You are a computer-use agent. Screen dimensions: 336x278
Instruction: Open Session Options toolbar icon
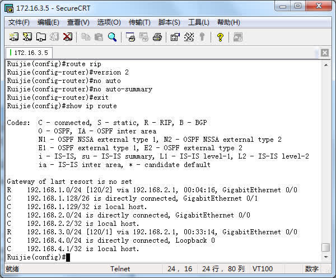pos(175,37)
